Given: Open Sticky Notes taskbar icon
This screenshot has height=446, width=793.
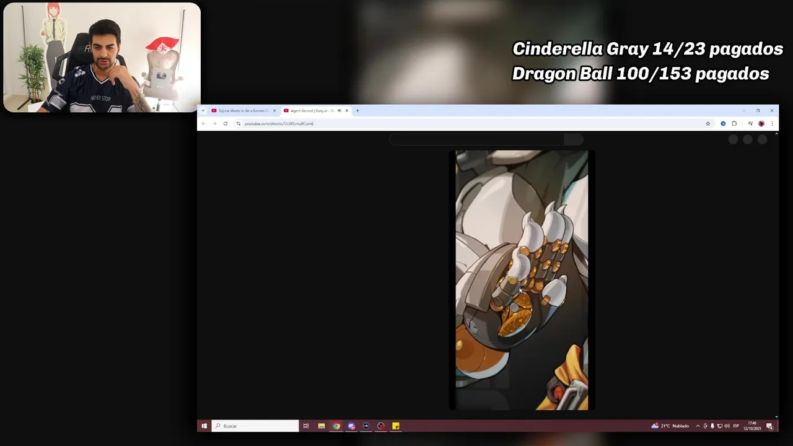Looking at the screenshot, I should pos(396,426).
